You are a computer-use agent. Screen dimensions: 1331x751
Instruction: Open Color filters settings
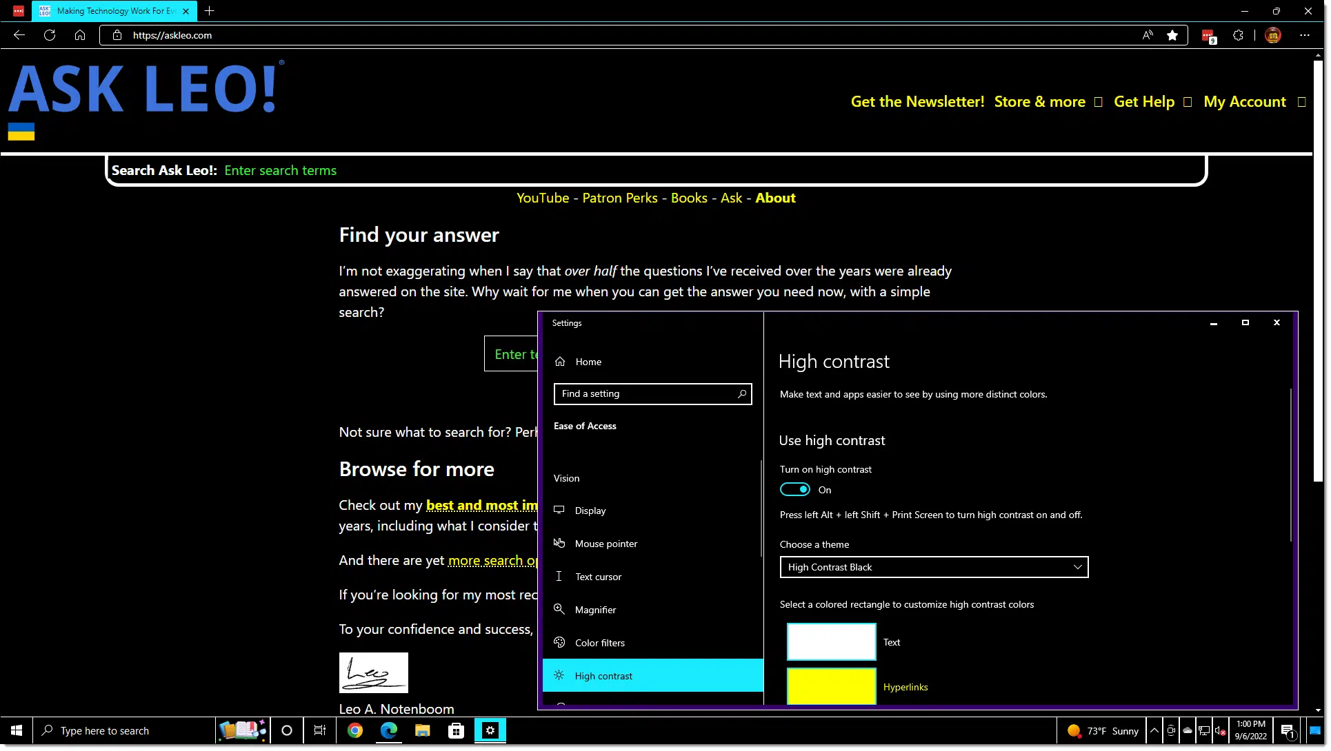[x=652, y=644]
